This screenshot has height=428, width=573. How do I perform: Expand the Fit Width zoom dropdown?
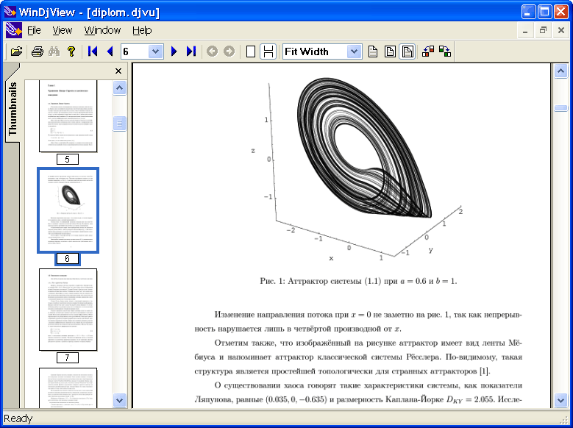coord(355,51)
